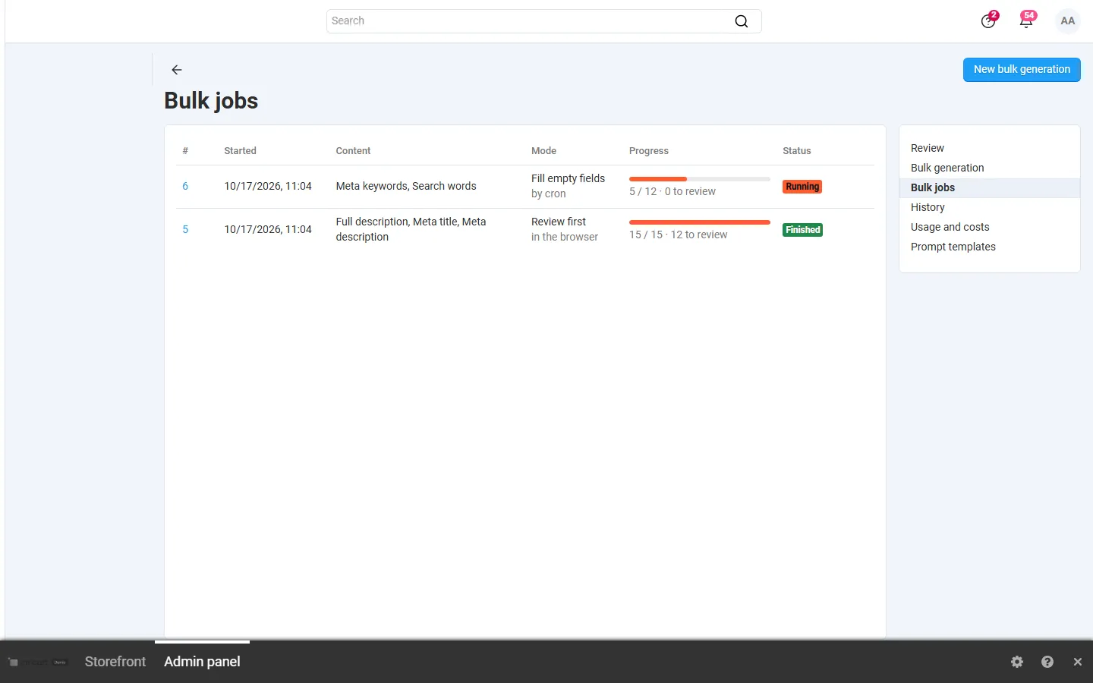Go back using the left arrow icon
Screen dimensions: 1093x683
tap(177, 70)
